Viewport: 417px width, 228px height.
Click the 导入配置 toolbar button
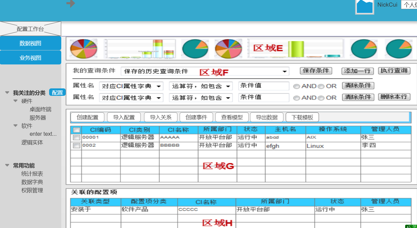point(124,117)
